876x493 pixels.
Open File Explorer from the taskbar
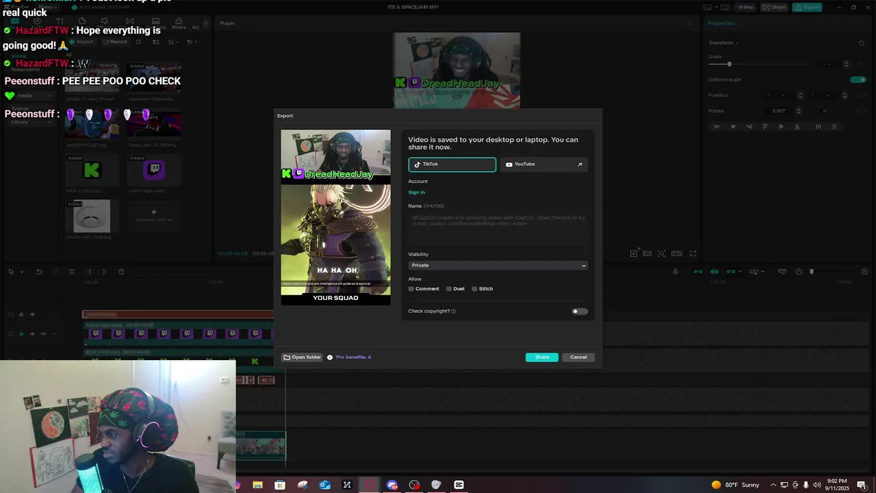click(x=257, y=485)
